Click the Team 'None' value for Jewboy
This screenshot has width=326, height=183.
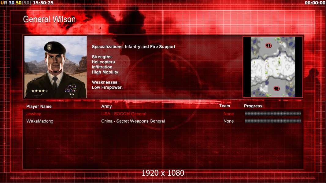[229, 114]
